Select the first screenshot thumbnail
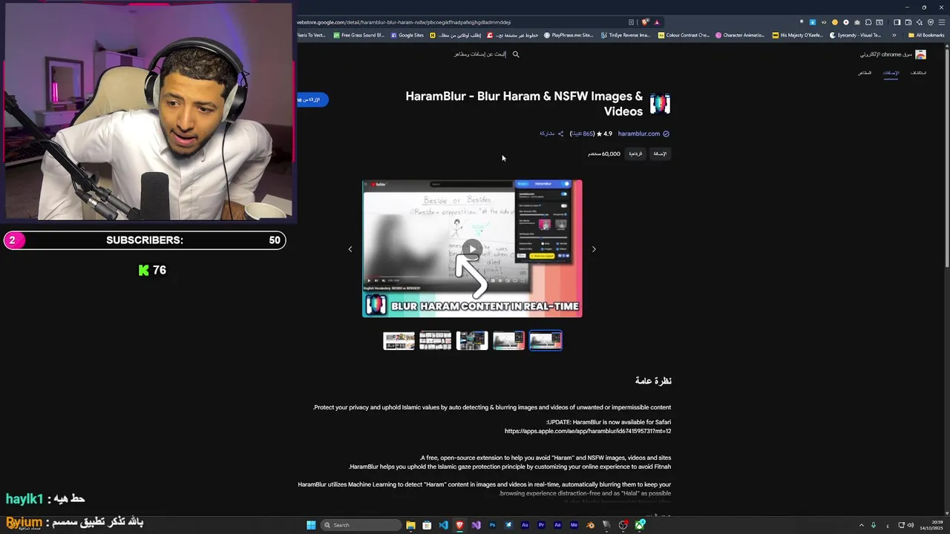 [399, 340]
